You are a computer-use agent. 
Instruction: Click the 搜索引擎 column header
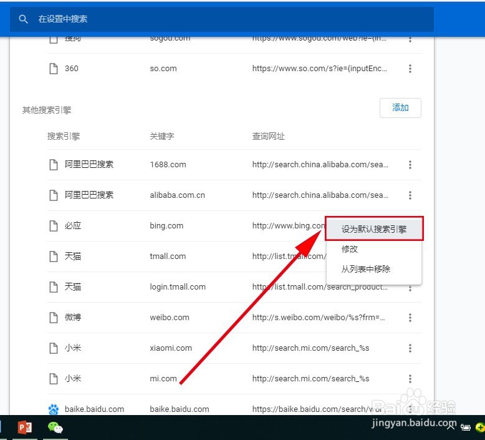(64, 137)
